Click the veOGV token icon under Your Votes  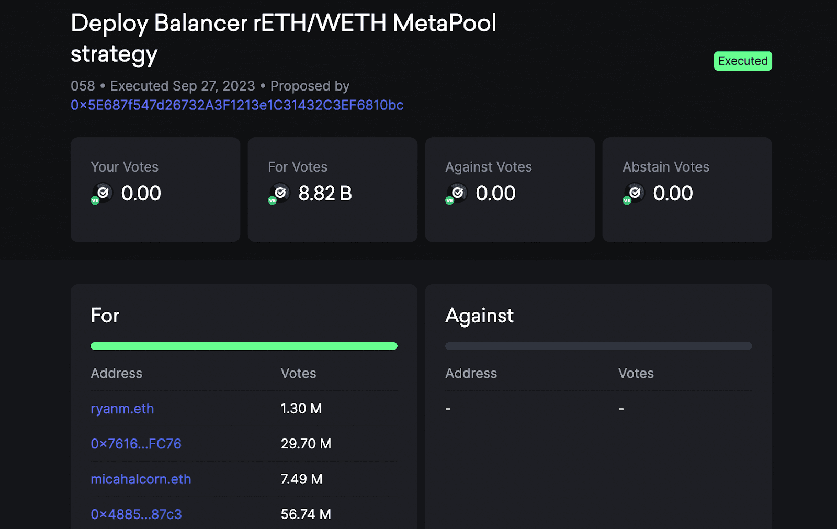tap(102, 194)
